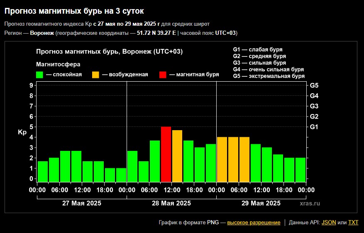Open the JSON API data link
This screenshot has width=364, height=233.
pyautogui.click(x=329, y=223)
